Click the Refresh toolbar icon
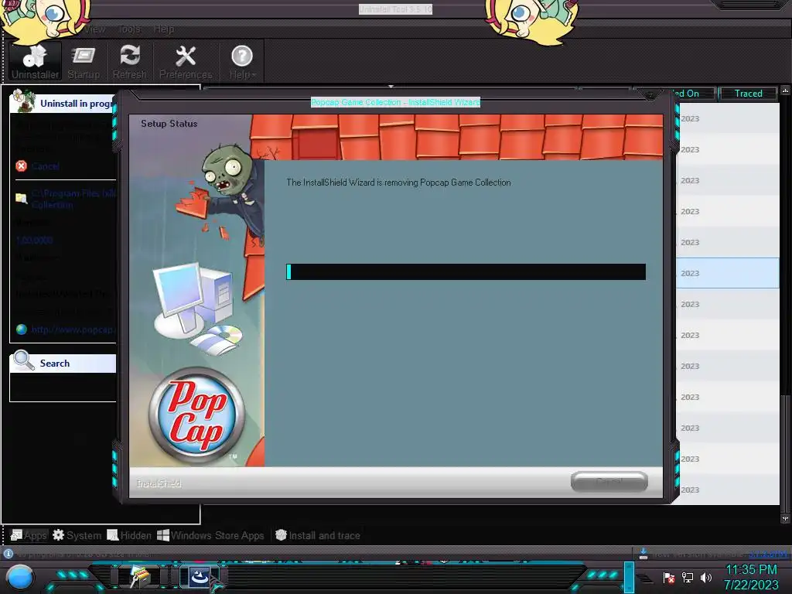The width and height of the screenshot is (792, 594). pyautogui.click(x=130, y=61)
